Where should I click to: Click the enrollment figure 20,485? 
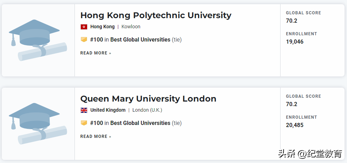tap(295, 125)
